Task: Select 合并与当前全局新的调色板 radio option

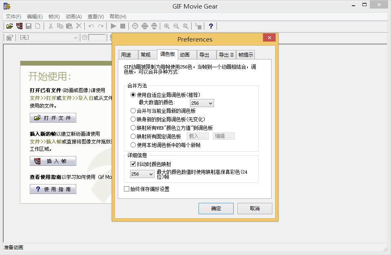Action: (133, 111)
